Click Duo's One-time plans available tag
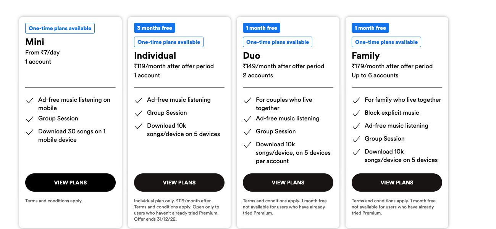496x229 pixels. [x=278, y=42]
